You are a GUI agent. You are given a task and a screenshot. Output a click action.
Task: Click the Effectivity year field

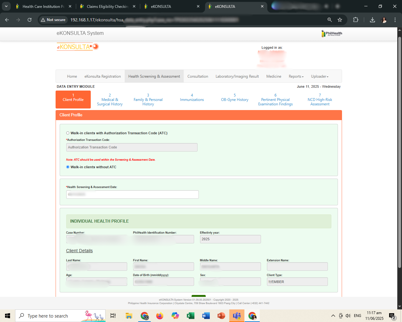click(231, 239)
